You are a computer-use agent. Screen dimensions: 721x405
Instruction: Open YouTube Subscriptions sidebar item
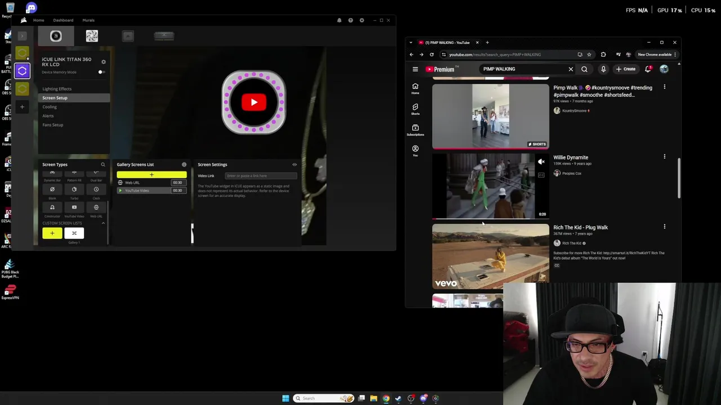pos(415,130)
